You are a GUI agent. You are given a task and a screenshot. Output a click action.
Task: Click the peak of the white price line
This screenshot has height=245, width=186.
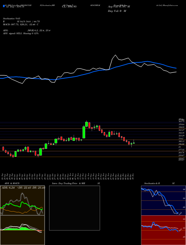(x=116, y=55)
